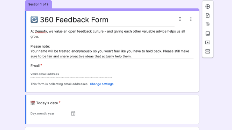
Task: Select the Section 1 of 9 tab
Action: pyautogui.click(x=38, y=4)
